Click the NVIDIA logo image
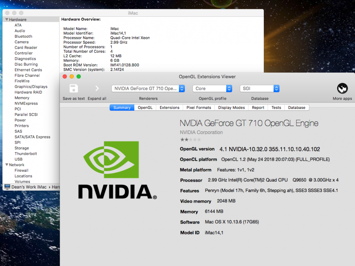 (117, 170)
